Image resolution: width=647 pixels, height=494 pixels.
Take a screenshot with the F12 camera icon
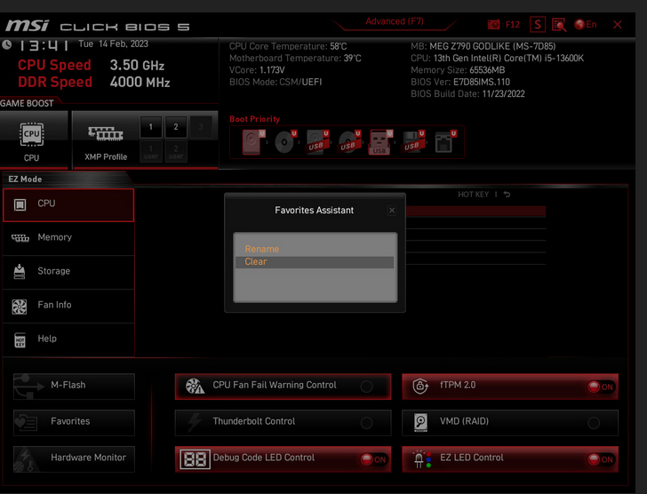tap(493, 25)
